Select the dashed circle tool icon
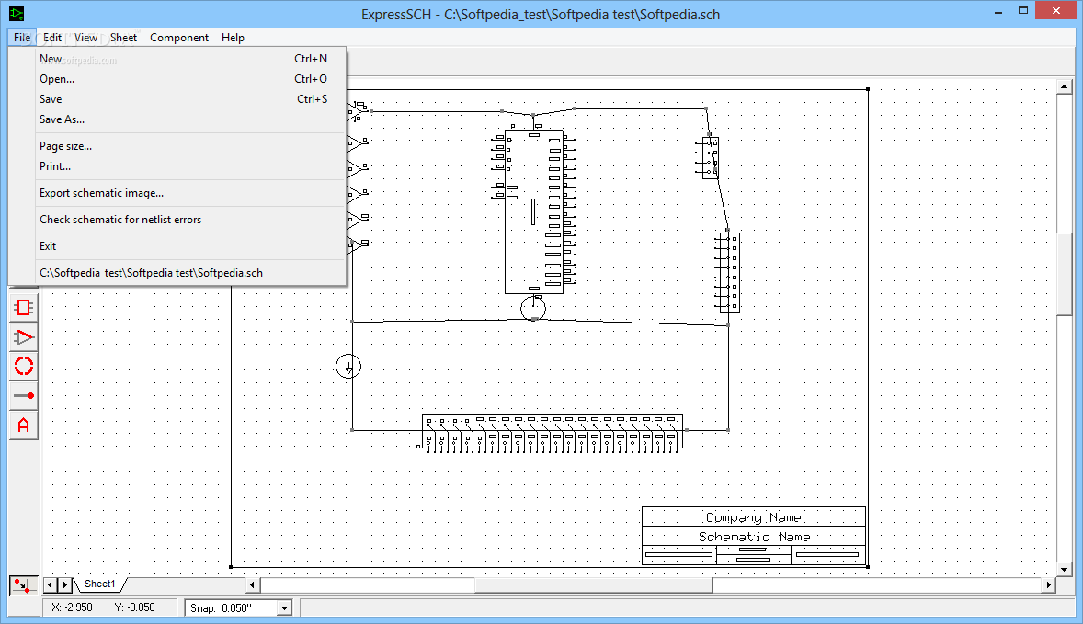The width and height of the screenshot is (1083, 624). [x=24, y=366]
